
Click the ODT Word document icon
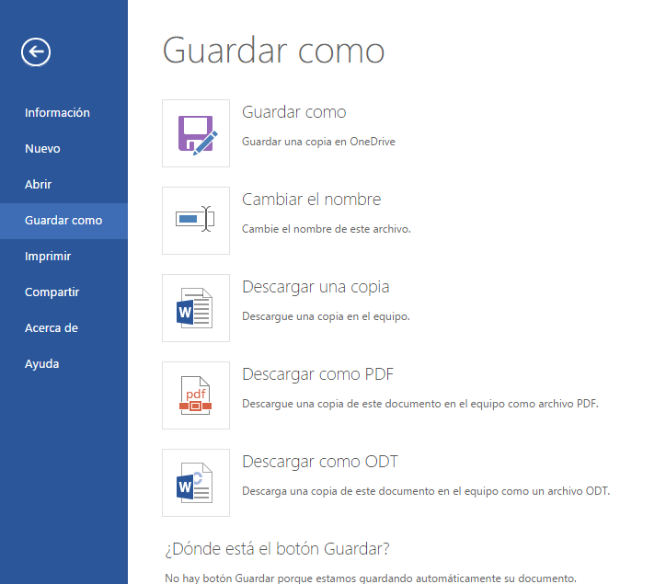(196, 483)
